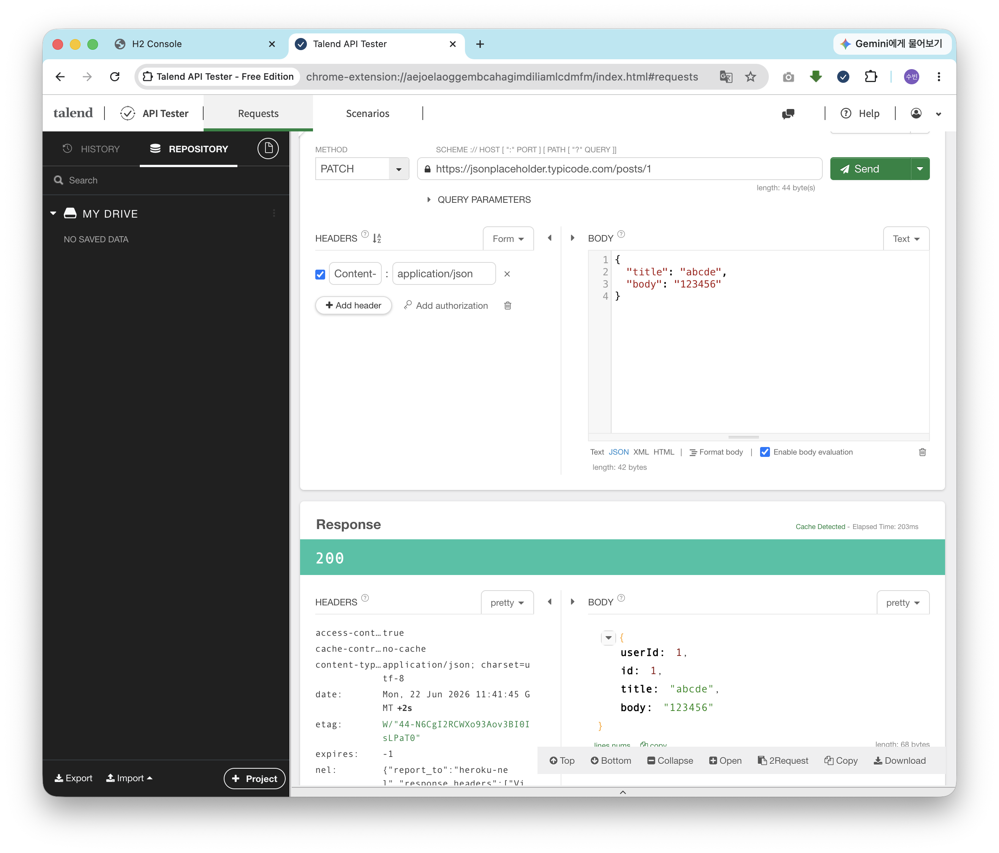
Task: Click the Project button
Action: pyautogui.click(x=254, y=778)
